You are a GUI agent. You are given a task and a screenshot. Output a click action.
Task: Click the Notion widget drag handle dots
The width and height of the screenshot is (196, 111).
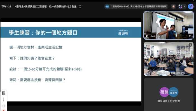pos(3,99)
